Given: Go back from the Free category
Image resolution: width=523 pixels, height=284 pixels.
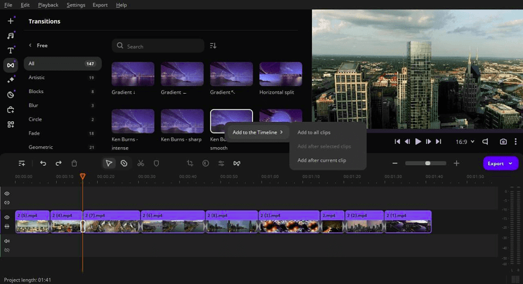Looking at the screenshot, I should 30,45.
